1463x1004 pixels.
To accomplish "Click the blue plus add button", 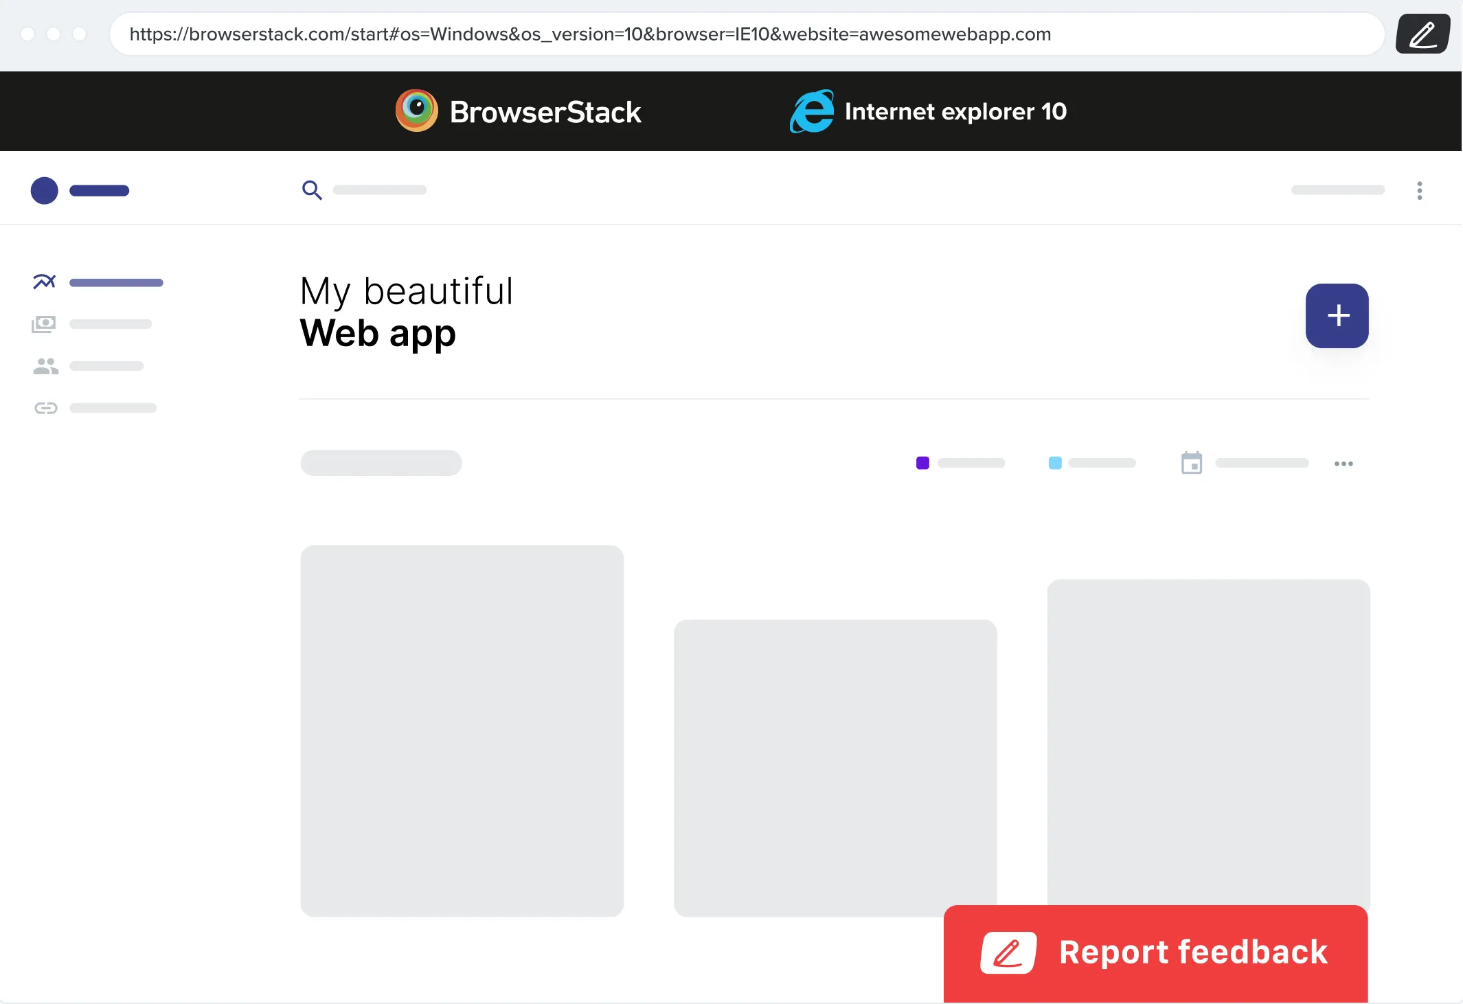I will tap(1337, 316).
